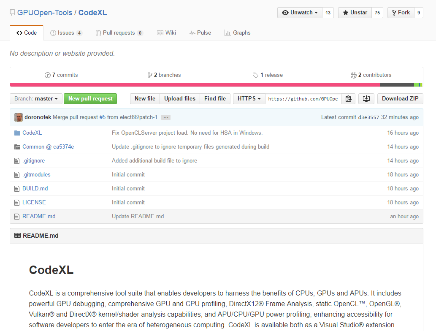Open repository in desktop via desktop icon
This screenshot has height=331, width=436.
click(366, 98)
